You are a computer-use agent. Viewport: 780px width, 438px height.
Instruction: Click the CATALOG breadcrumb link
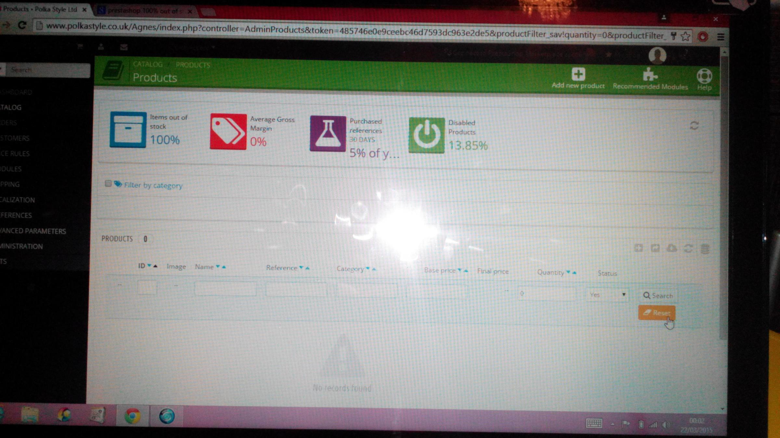tap(148, 64)
